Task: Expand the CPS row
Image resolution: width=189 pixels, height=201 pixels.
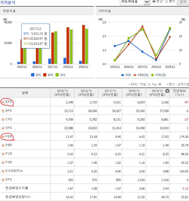Action: tap(3, 119)
